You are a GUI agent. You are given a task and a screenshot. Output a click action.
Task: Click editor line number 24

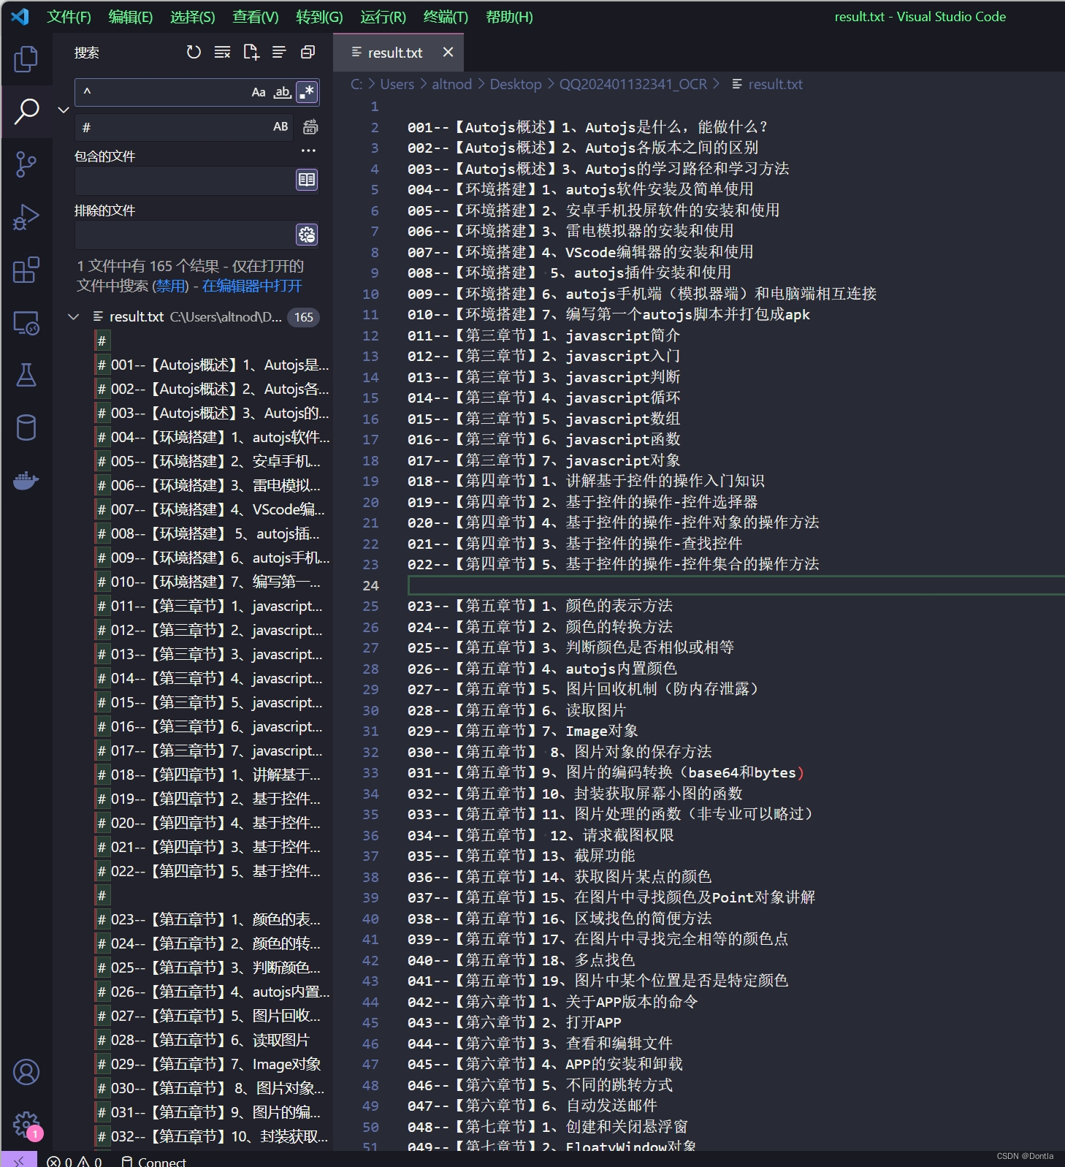point(370,585)
